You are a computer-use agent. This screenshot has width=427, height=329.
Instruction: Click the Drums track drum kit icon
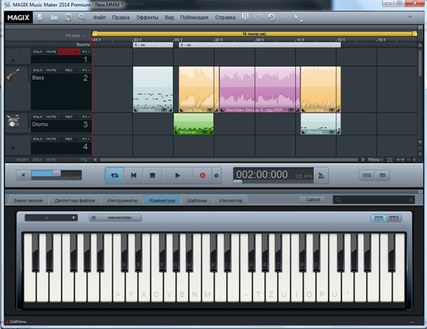coord(12,122)
